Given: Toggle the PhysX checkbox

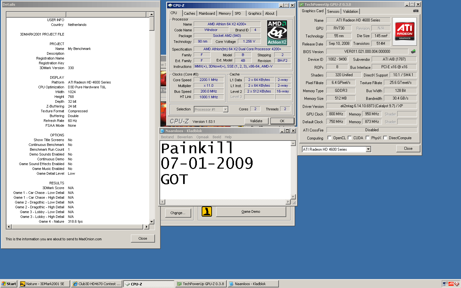Looking at the screenshot, I should [368, 138].
